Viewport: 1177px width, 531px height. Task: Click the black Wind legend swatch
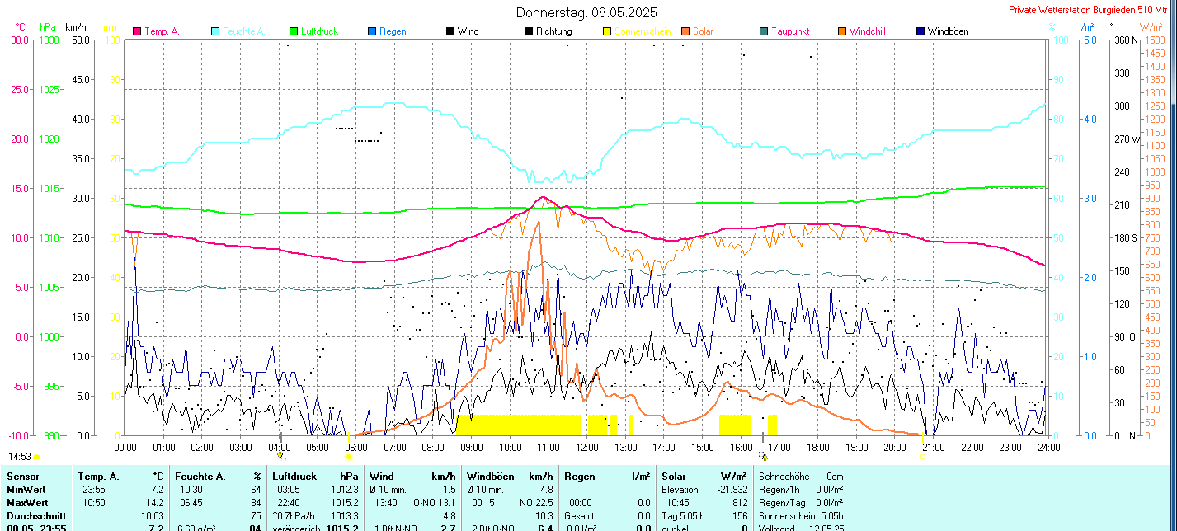coord(450,31)
